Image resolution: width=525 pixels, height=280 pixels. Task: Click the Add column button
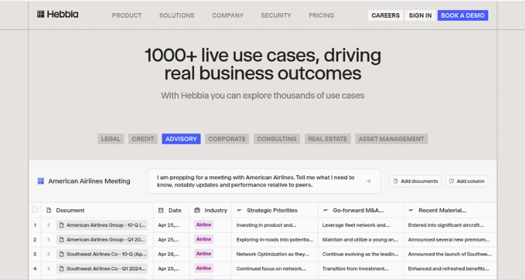click(466, 181)
